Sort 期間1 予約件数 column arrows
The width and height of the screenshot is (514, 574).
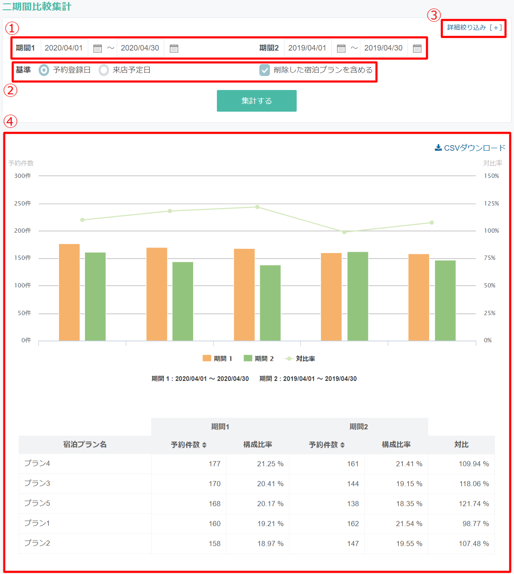pyautogui.click(x=204, y=445)
